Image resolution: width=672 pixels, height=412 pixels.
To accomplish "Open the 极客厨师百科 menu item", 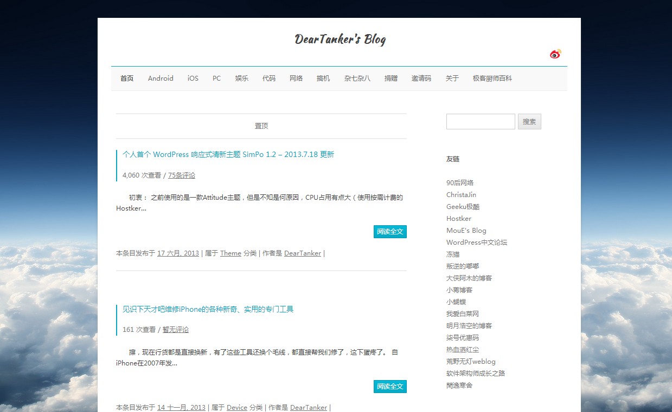I will tap(492, 79).
